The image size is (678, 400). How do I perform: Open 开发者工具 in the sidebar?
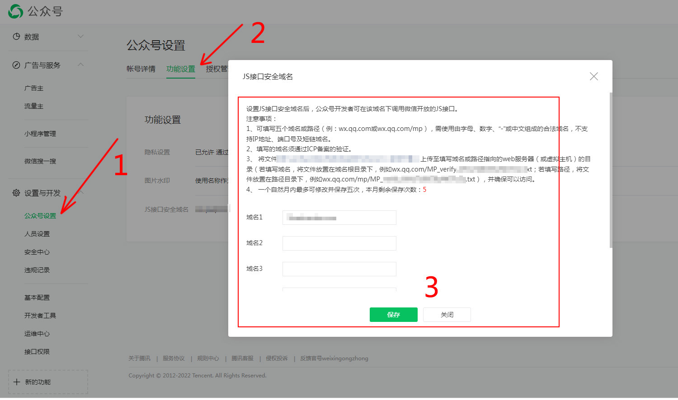[x=40, y=316]
